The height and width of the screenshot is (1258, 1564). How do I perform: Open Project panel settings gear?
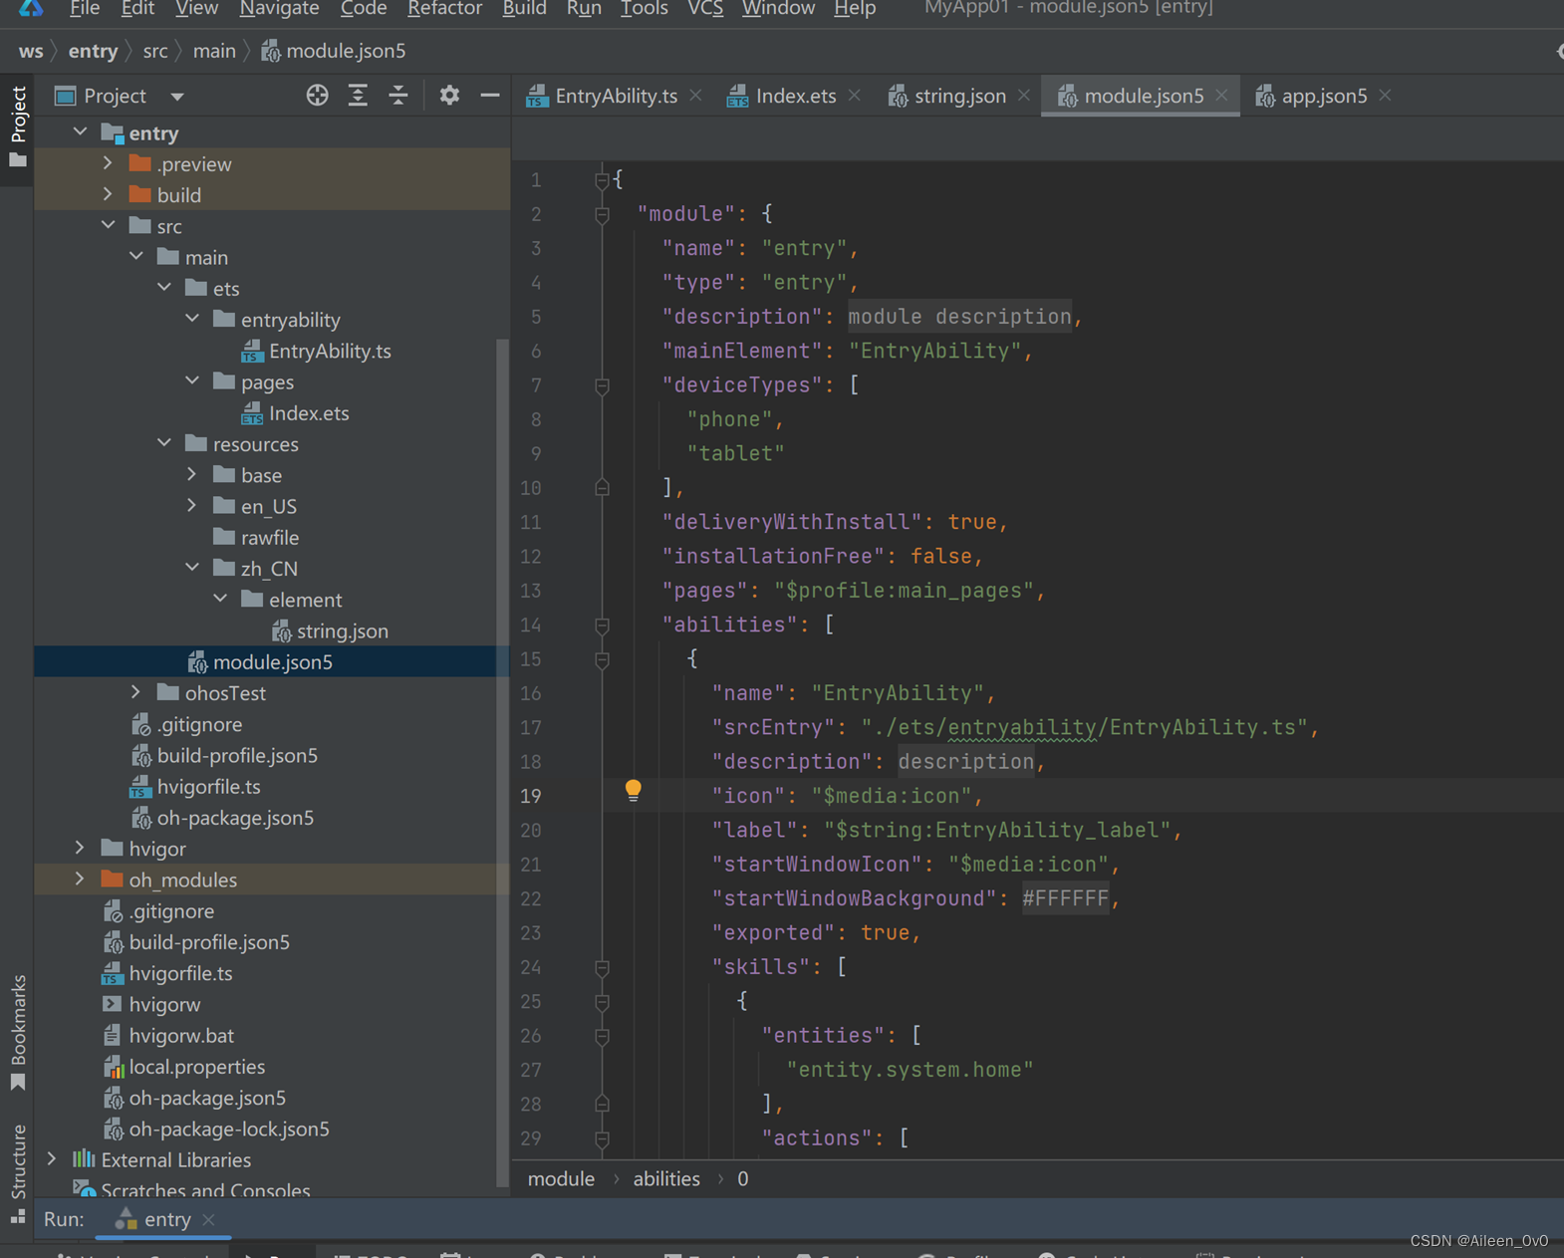449,96
